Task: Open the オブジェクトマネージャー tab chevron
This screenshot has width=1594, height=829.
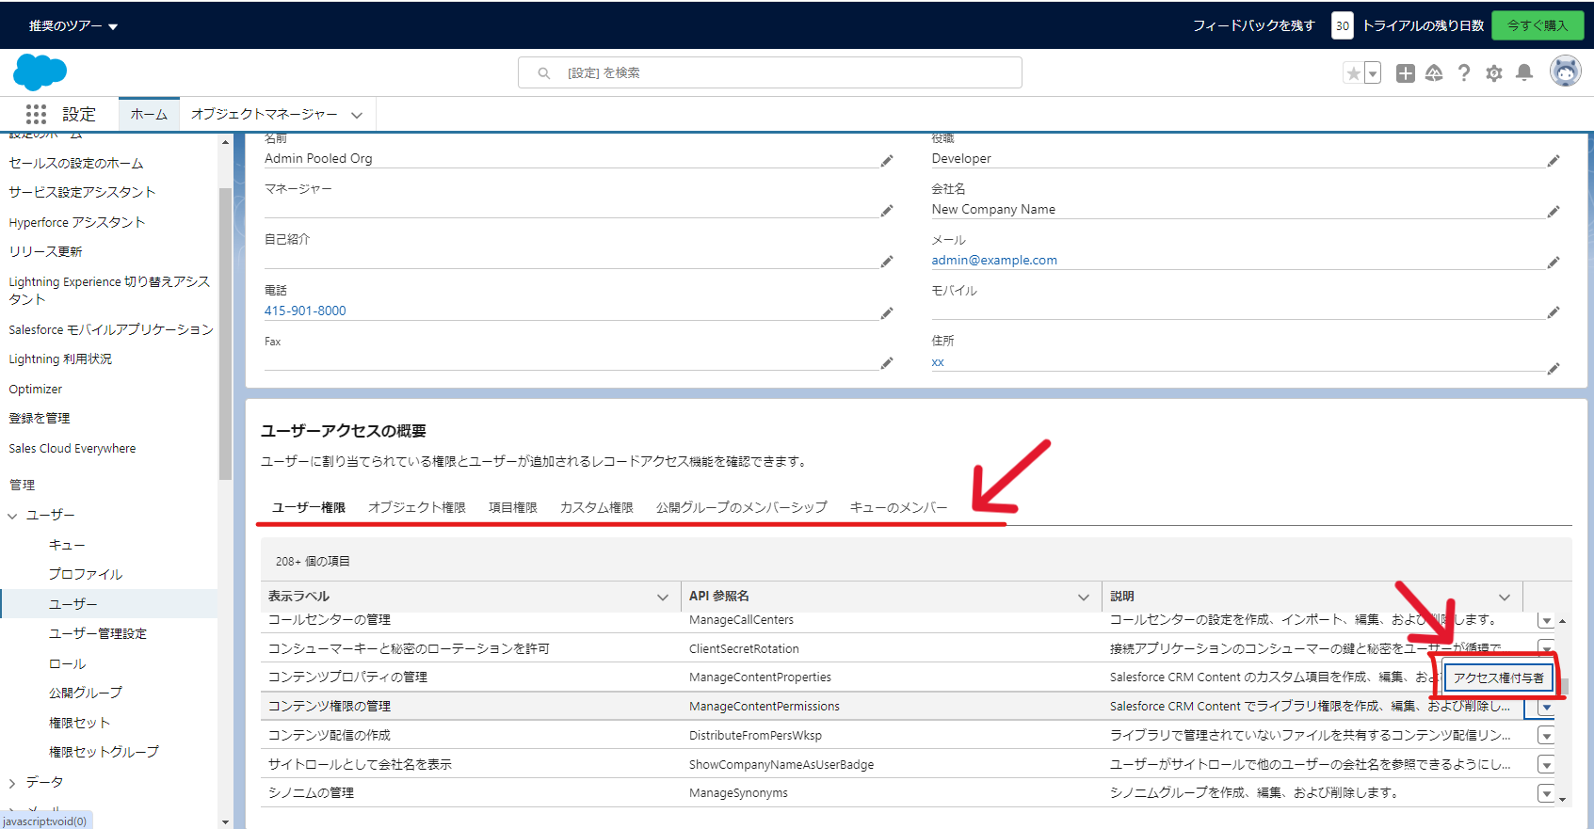Action: [357, 115]
